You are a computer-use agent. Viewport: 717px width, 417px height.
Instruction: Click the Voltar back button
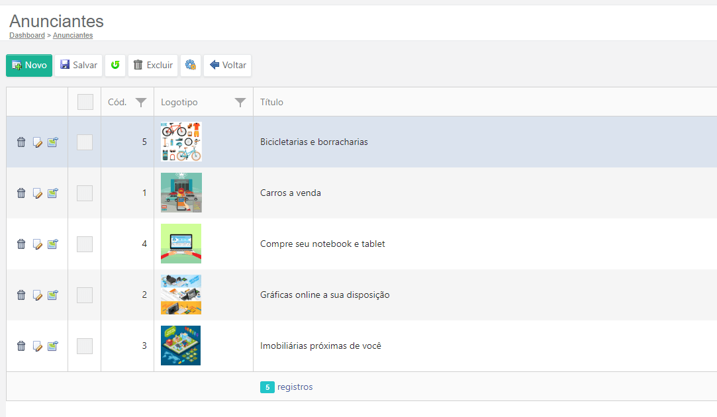(x=228, y=66)
